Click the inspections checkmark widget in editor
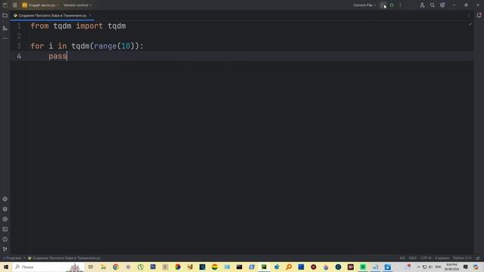Viewport: 484px width, 272px height. 470,24
